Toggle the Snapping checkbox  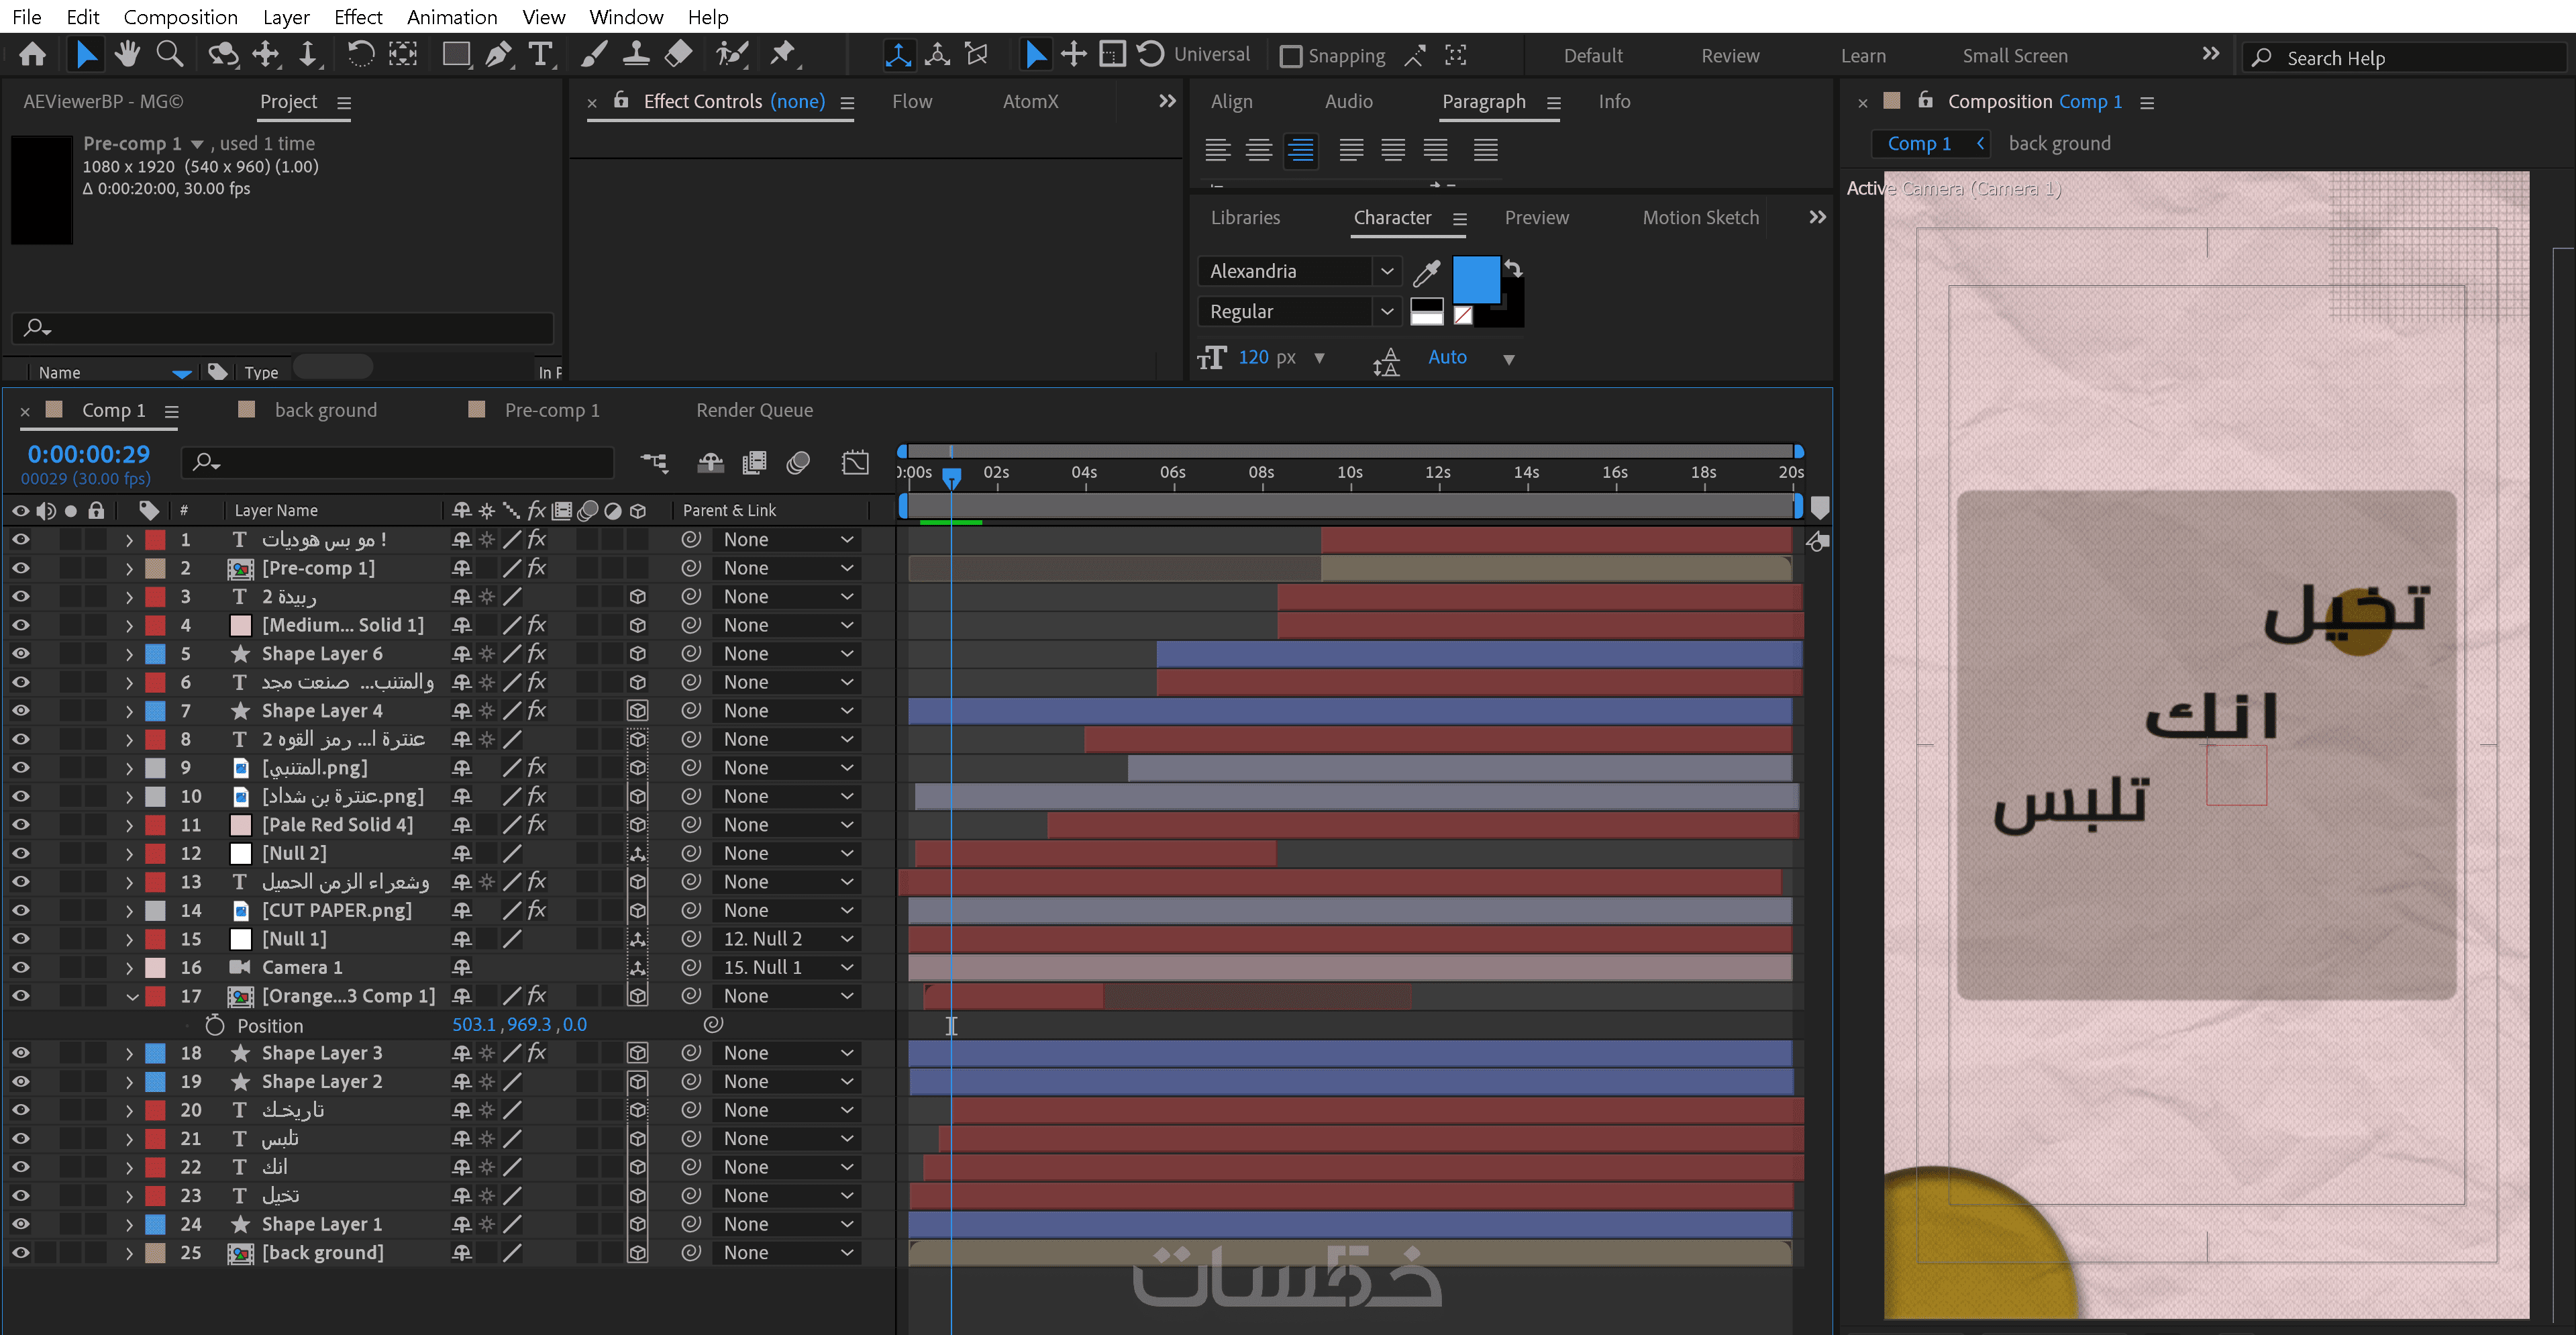tap(1291, 56)
